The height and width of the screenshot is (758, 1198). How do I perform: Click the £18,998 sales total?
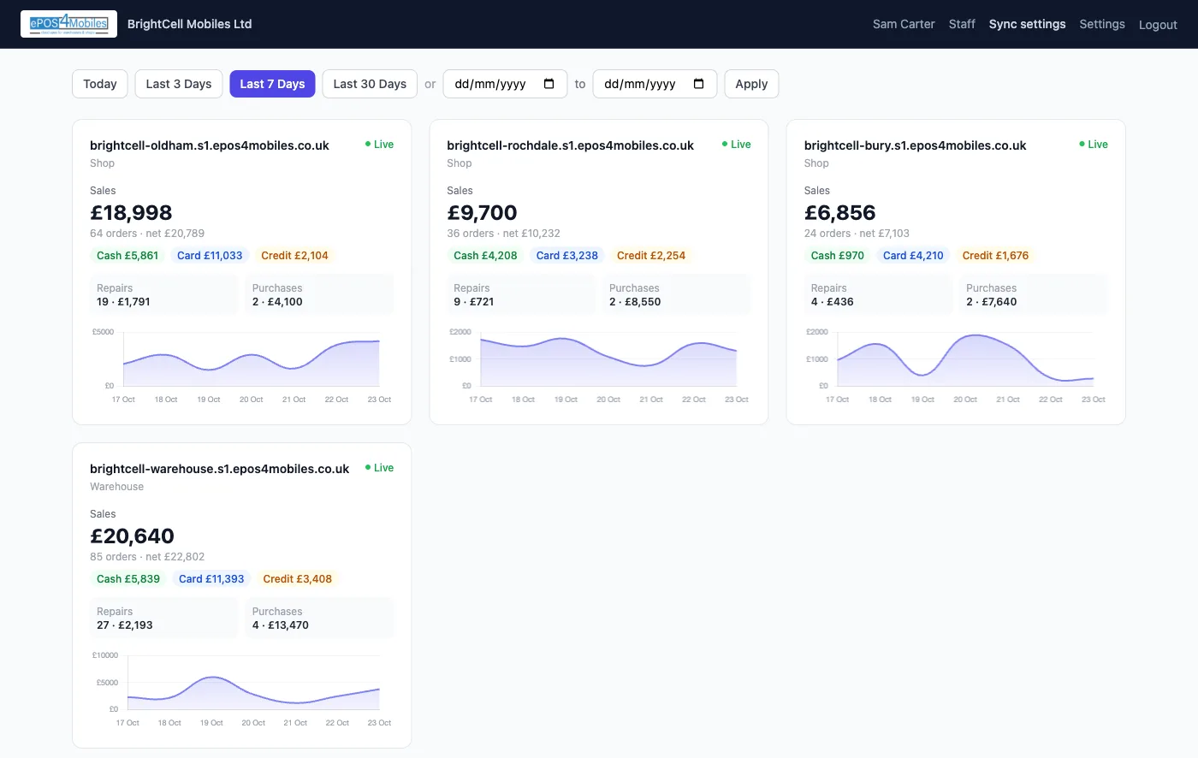click(x=131, y=213)
